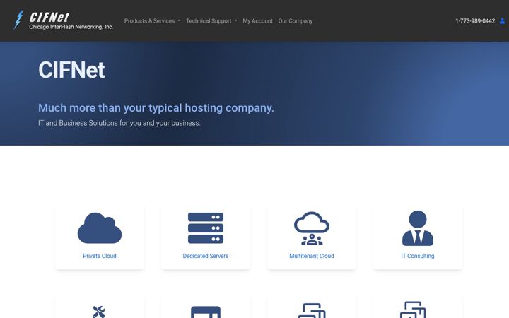Open the IT Consulting link

click(x=418, y=256)
